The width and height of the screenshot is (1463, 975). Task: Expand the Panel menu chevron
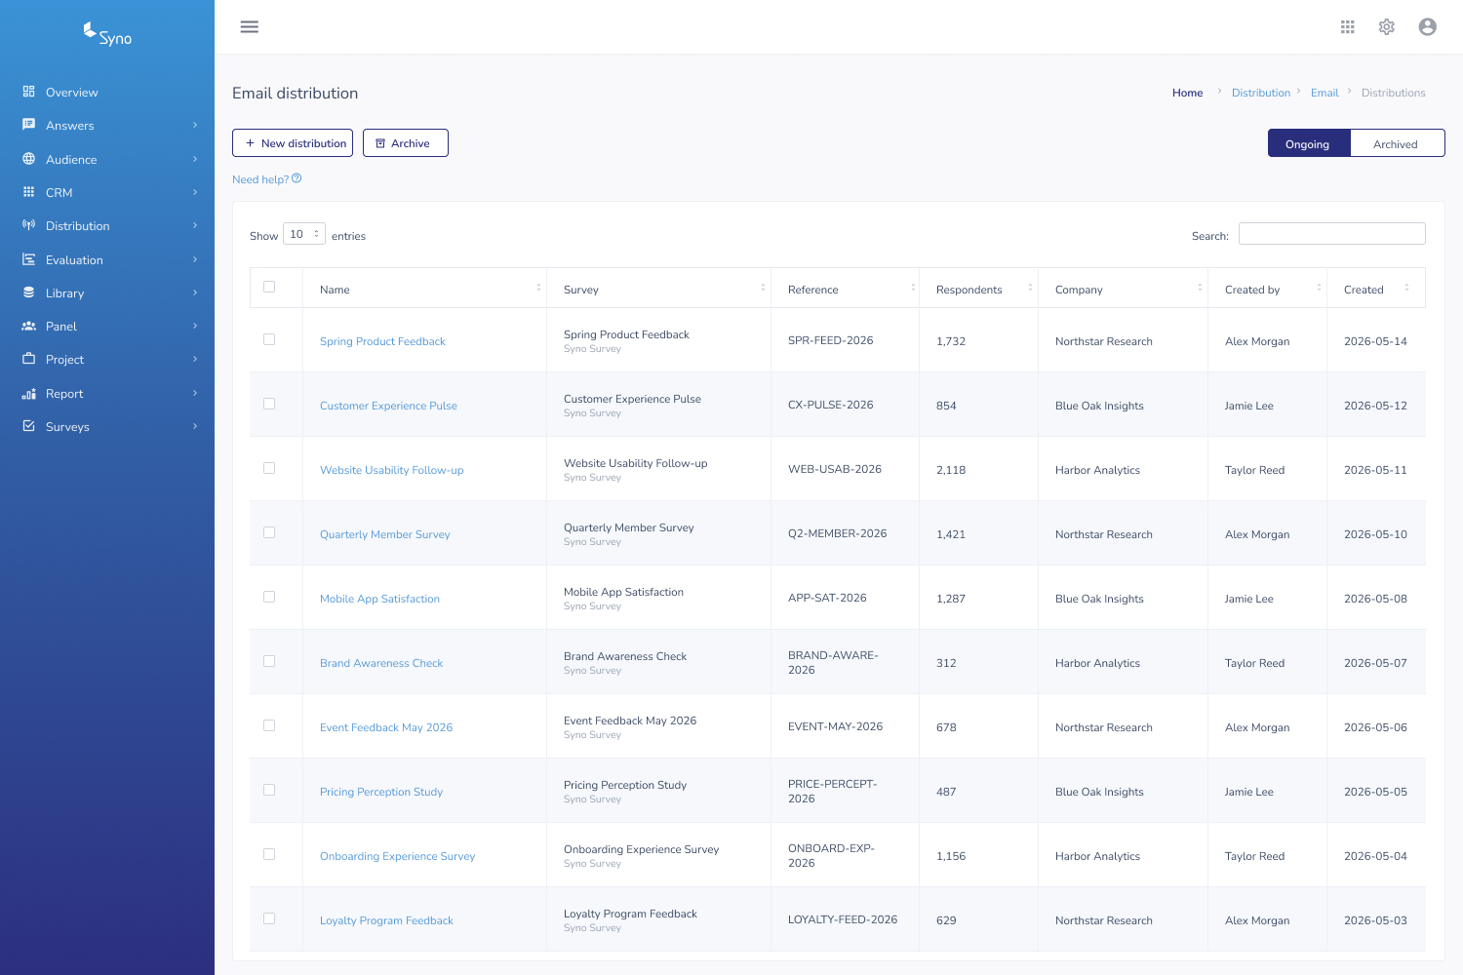195,326
